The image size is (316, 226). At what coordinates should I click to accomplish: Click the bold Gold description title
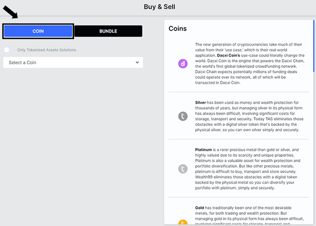tap(200, 208)
